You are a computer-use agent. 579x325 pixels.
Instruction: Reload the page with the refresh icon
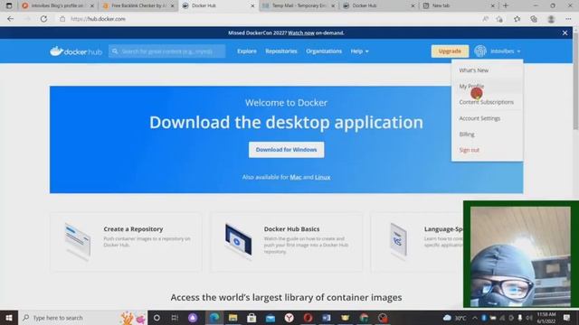[43, 19]
